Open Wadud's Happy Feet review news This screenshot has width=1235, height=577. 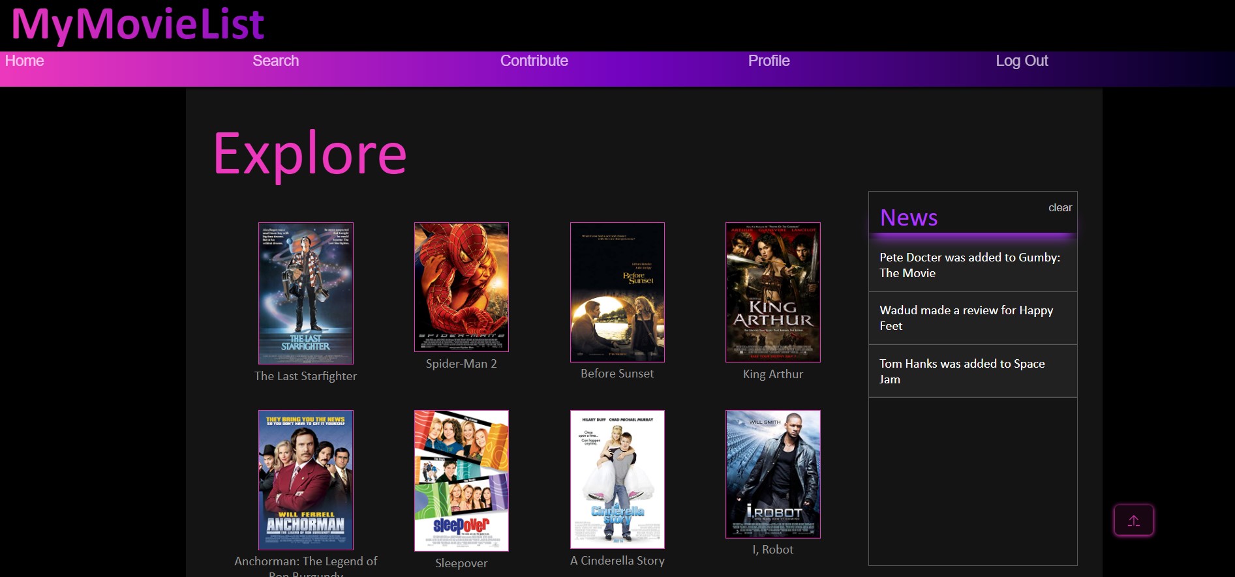tap(973, 318)
